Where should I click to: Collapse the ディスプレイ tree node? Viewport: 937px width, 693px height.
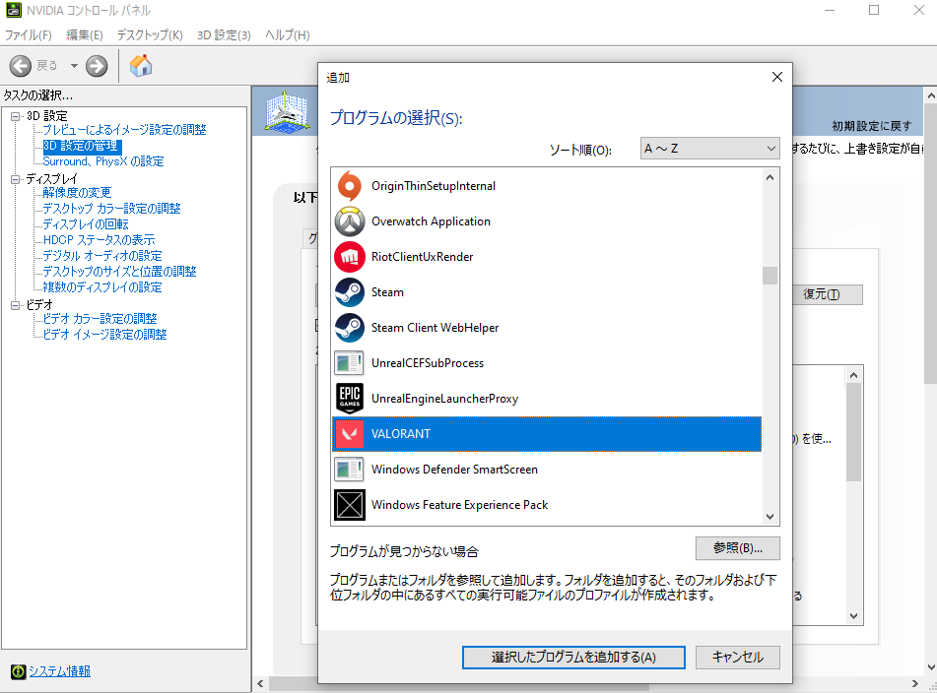tap(16, 179)
